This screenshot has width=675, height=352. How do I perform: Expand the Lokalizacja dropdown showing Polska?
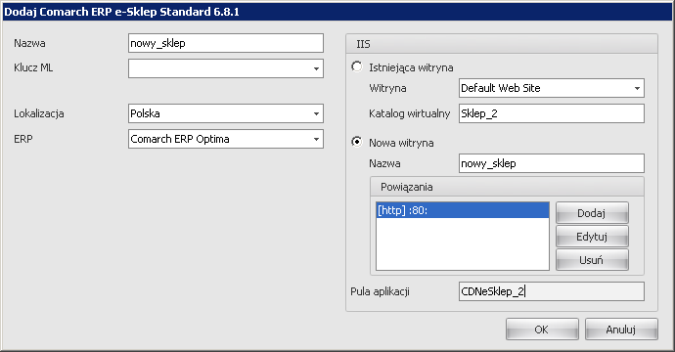[x=226, y=113]
